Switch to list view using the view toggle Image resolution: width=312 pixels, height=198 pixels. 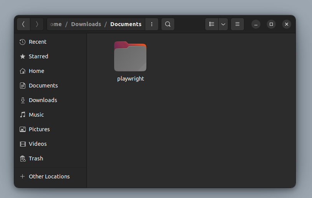212,24
